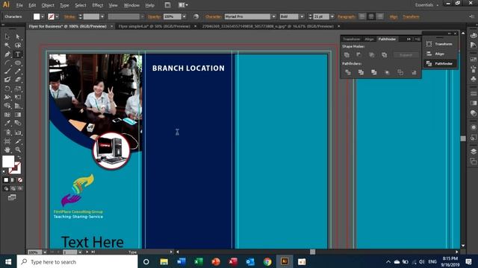Select the Slice tool
This screenshot has height=268, width=478.
[18, 141]
